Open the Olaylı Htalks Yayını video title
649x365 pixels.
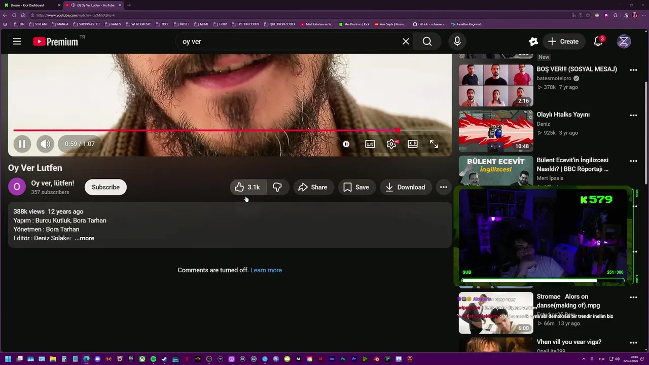pos(563,115)
